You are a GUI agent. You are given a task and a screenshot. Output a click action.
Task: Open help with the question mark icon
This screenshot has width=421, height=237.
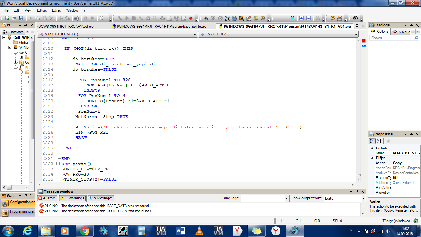point(355,18)
